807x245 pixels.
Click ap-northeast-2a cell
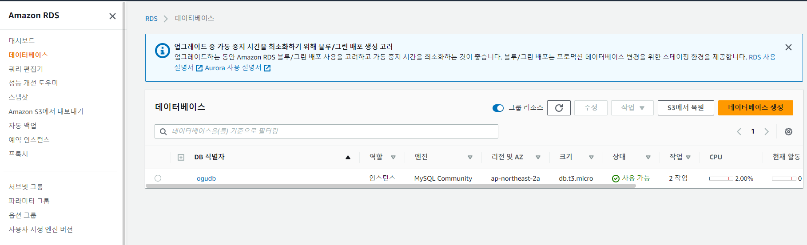pos(515,178)
